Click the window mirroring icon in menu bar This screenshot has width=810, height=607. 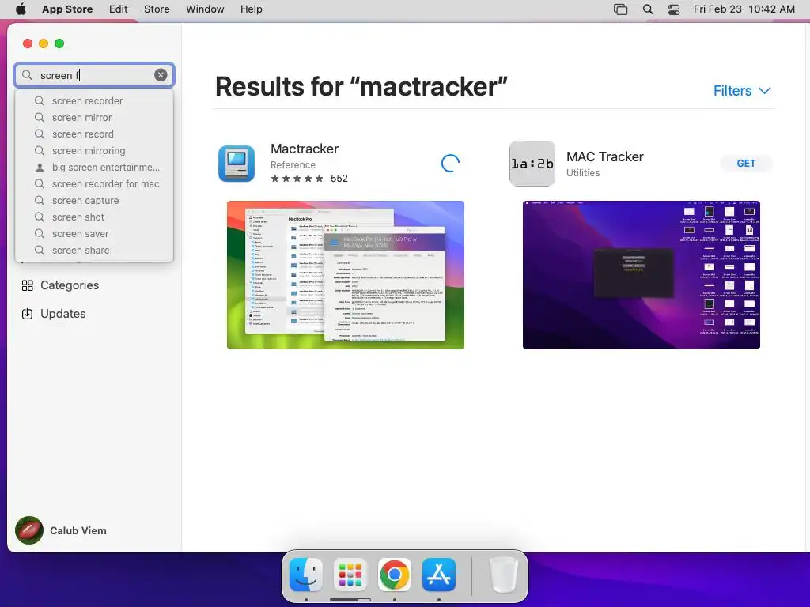(620, 9)
